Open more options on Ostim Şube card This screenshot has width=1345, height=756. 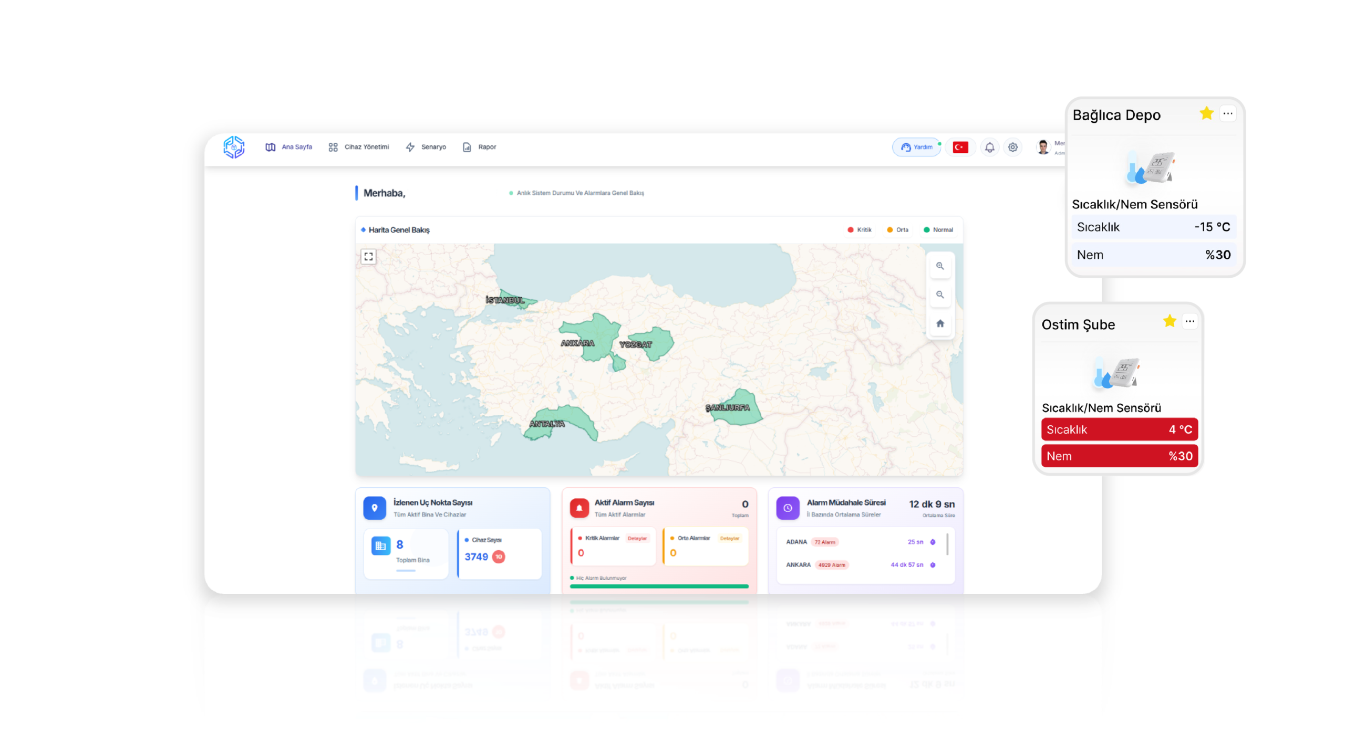coord(1190,321)
